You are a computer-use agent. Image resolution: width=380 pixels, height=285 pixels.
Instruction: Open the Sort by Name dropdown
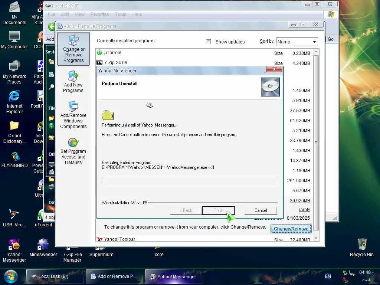coord(297,42)
